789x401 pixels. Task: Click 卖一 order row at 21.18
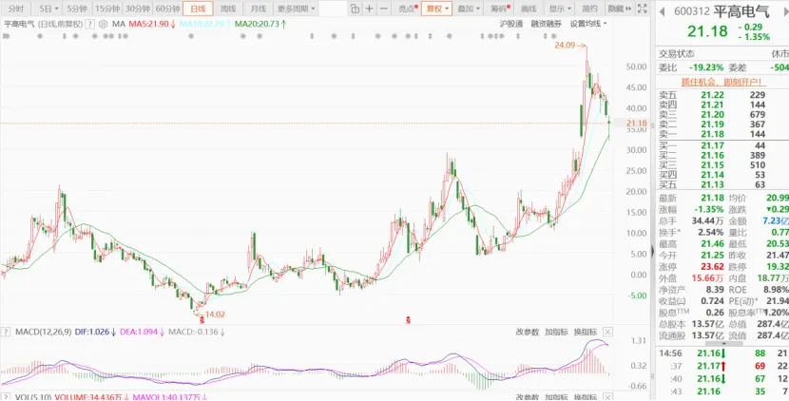point(722,134)
